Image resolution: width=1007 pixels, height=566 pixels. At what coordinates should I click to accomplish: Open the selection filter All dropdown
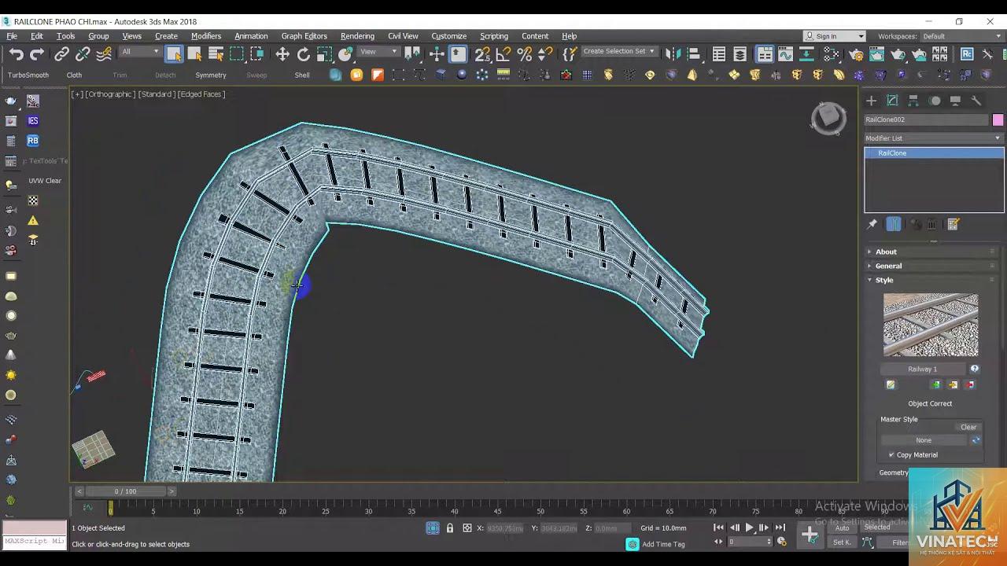click(140, 52)
